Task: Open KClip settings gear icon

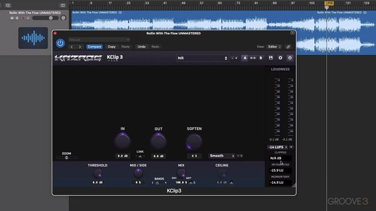Action: point(280,58)
